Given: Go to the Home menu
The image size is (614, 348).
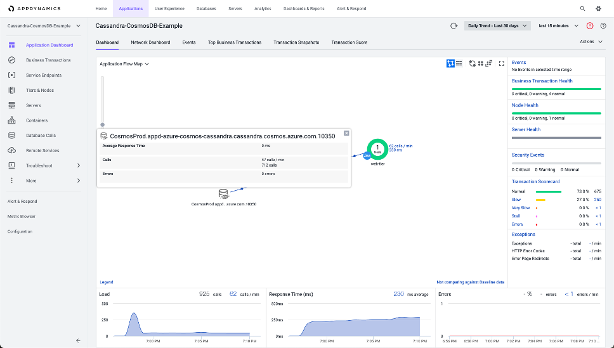Looking at the screenshot, I should [x=101, y=9].
